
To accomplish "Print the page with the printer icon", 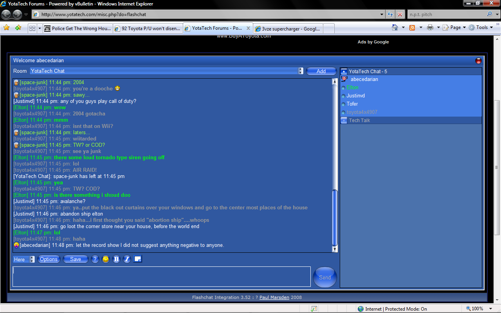I will coord(430,27).
